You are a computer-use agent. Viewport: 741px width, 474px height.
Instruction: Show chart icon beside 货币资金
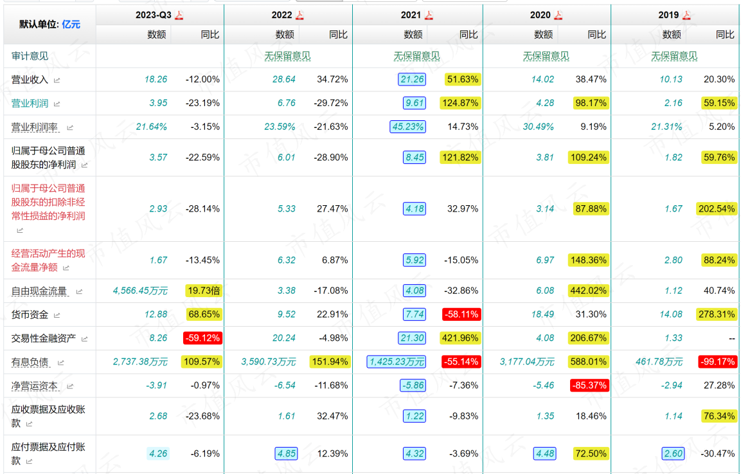click(x=57, y=316)
